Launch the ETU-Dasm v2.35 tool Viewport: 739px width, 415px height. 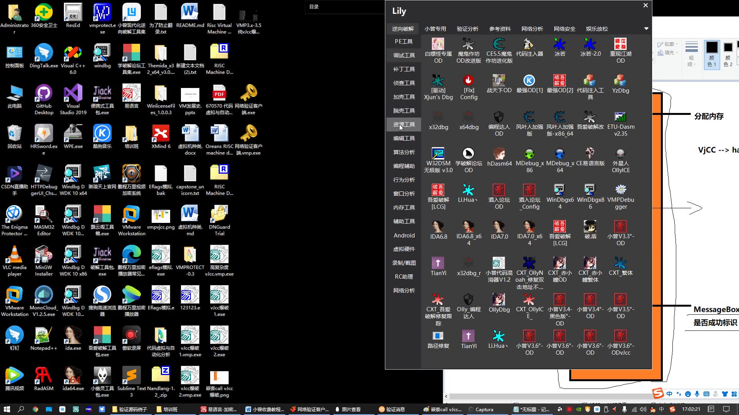pos(620,118)
